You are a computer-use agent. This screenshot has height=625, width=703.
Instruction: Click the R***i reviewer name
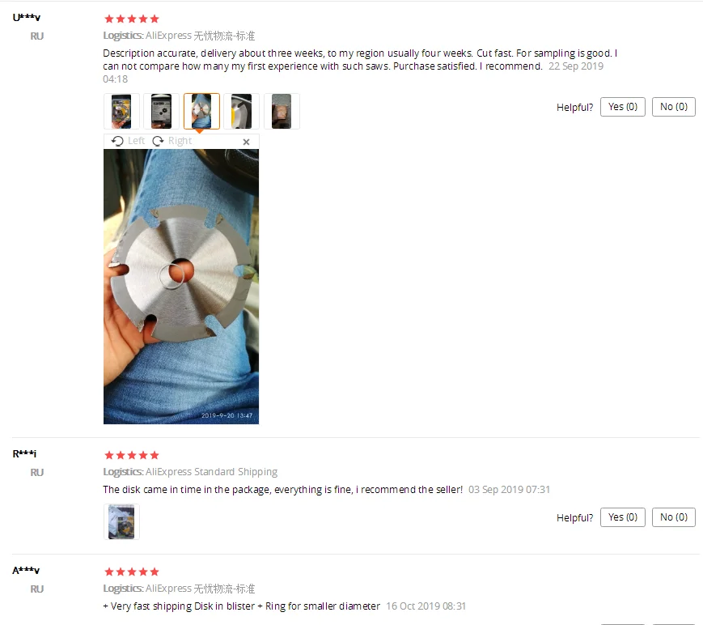click(x=24, y=453)
